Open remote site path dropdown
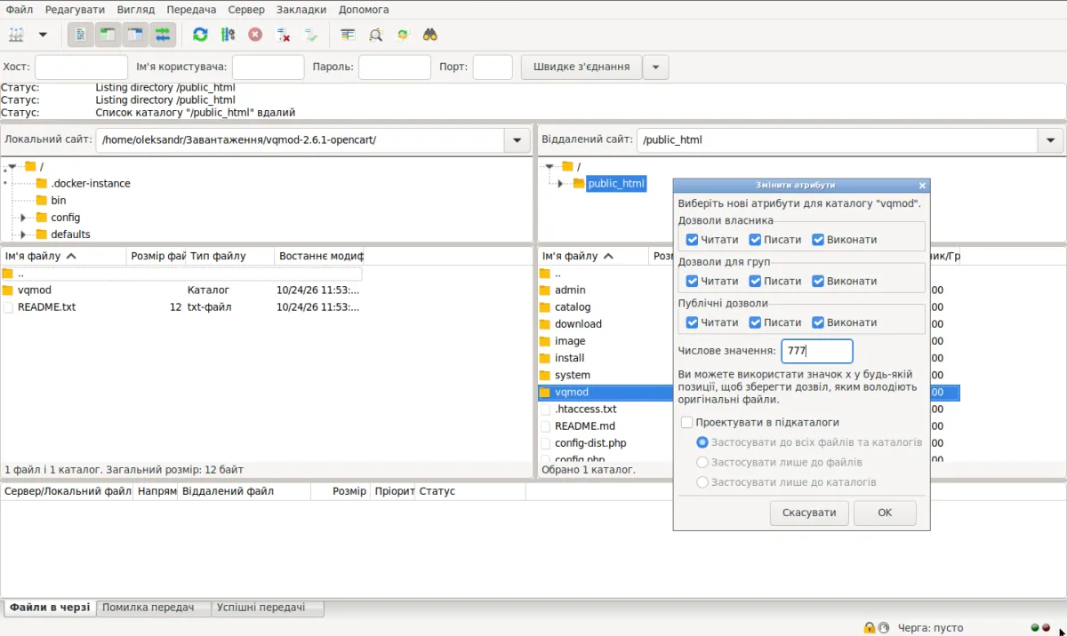Image resolution: width=1067 pixels, height=636 pixels. pyautogui.click(x=1050, y=140)
